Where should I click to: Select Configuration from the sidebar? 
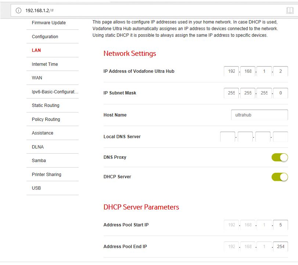tap(45, 37)
